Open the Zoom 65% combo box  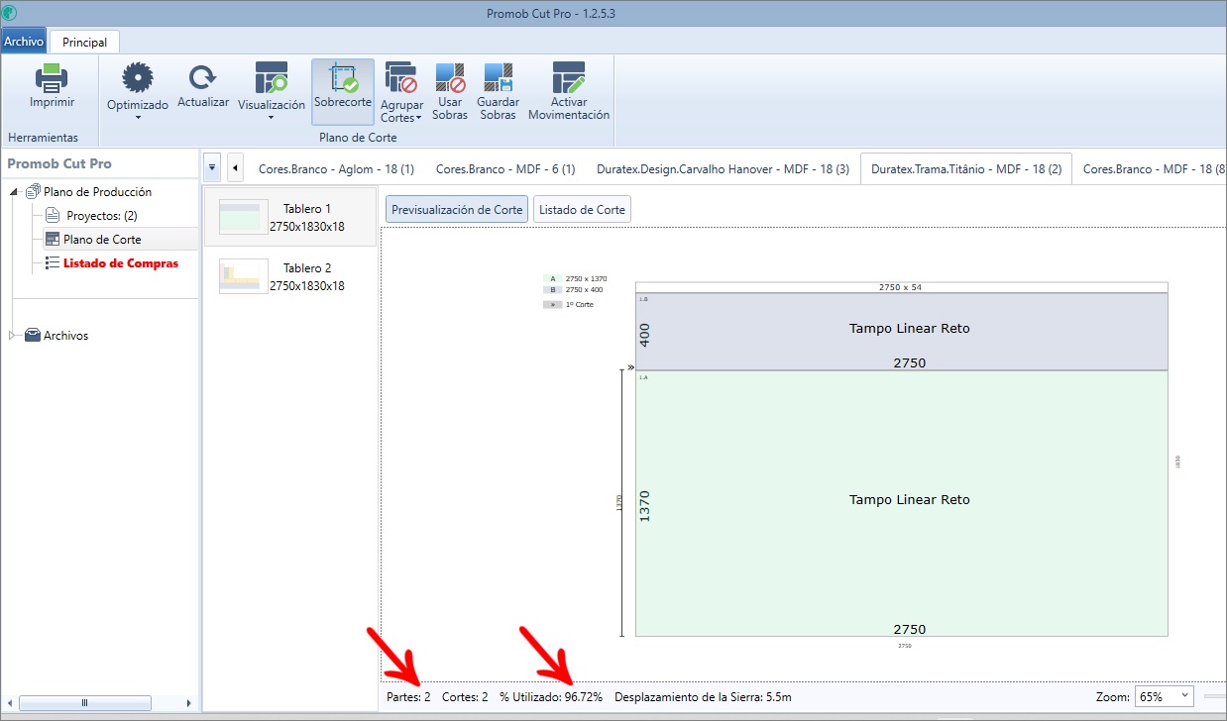[1164, 697]
